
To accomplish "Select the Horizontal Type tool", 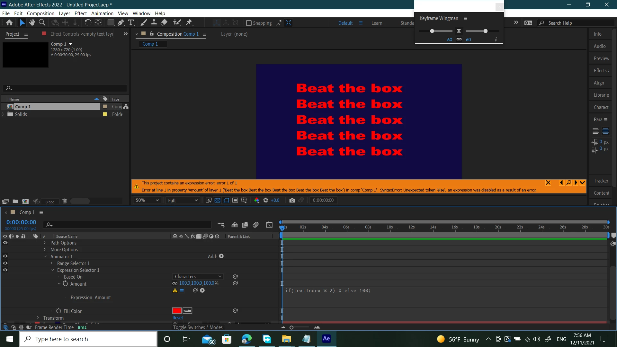I will pyautogui.click(x=131, y=22).
